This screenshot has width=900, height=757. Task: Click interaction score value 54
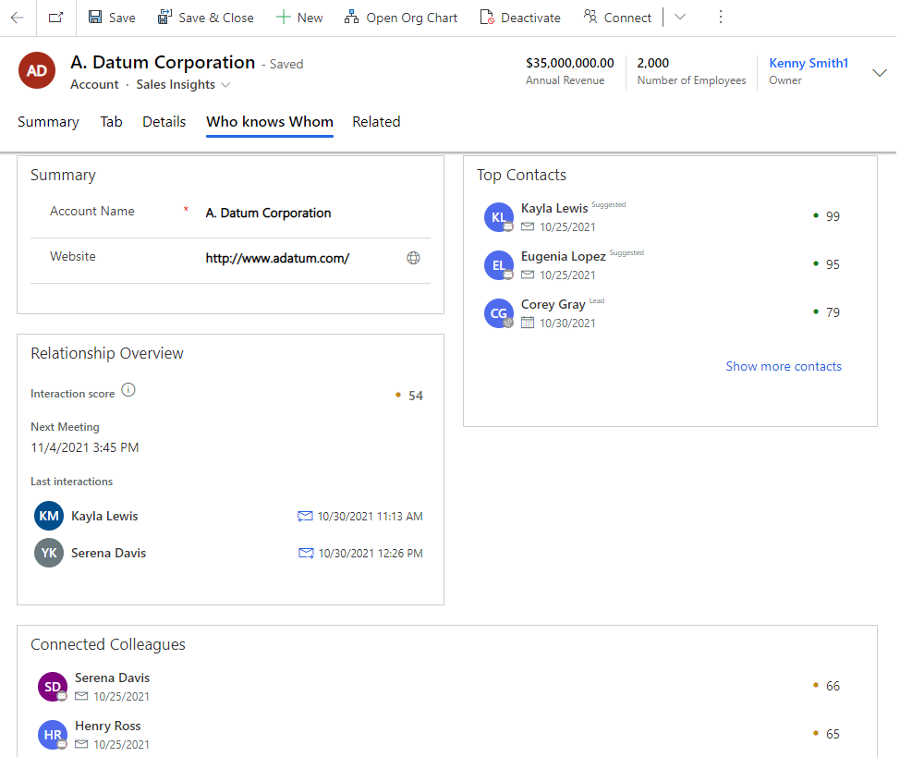[x=416, y=396]
